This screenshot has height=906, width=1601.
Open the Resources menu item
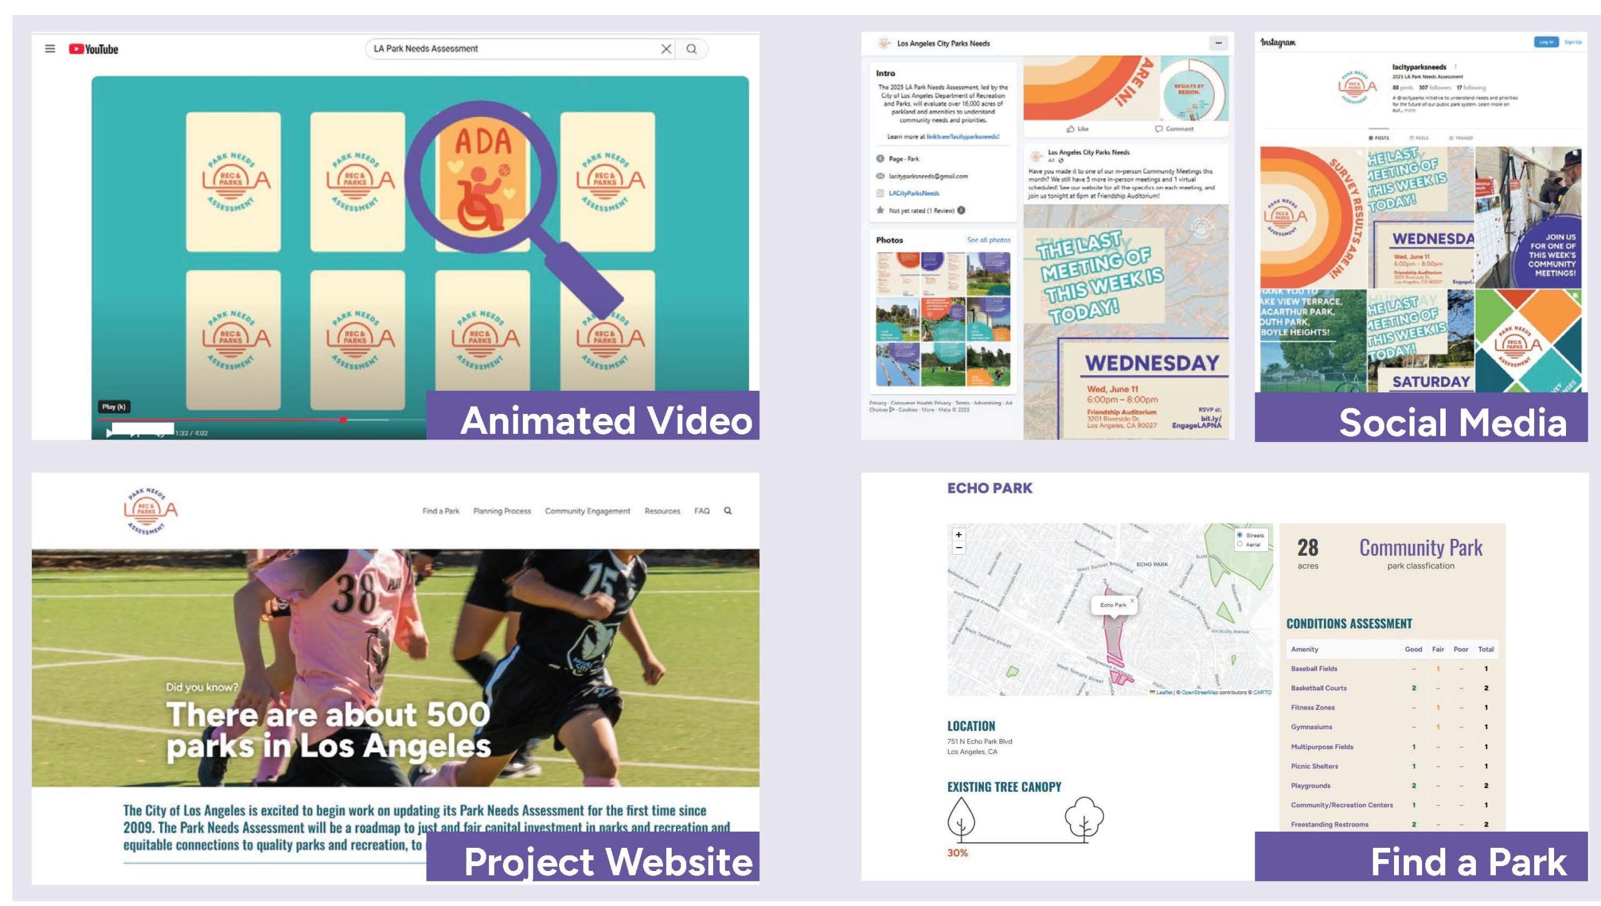point(662,511)
